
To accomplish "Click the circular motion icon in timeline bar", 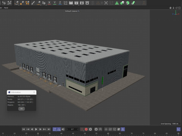I will pos(100,129).
